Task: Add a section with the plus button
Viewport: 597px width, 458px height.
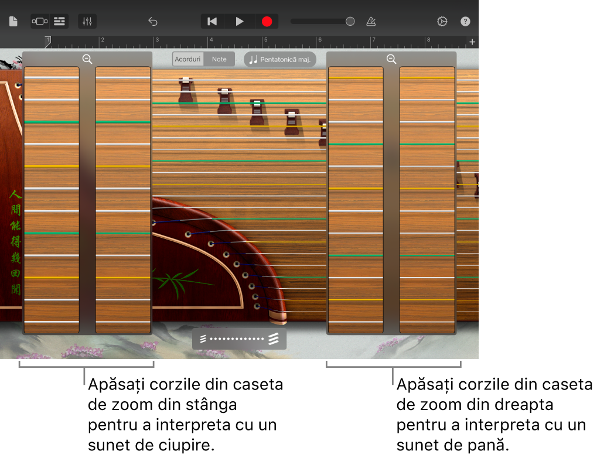Action: [472, 42]
